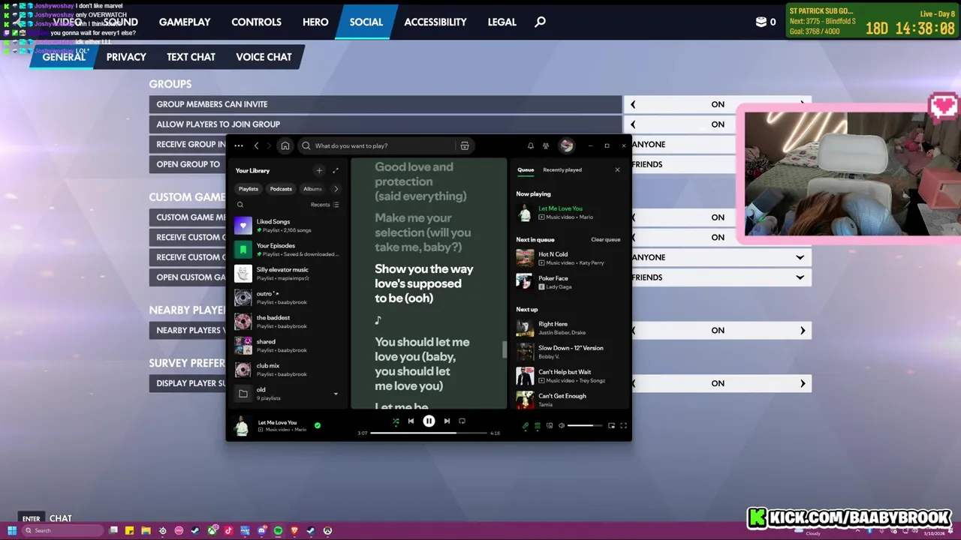Mute Spotify with the speaker icon
The width and height of the screenshot is (961, 540).
(x=562, y=425)
